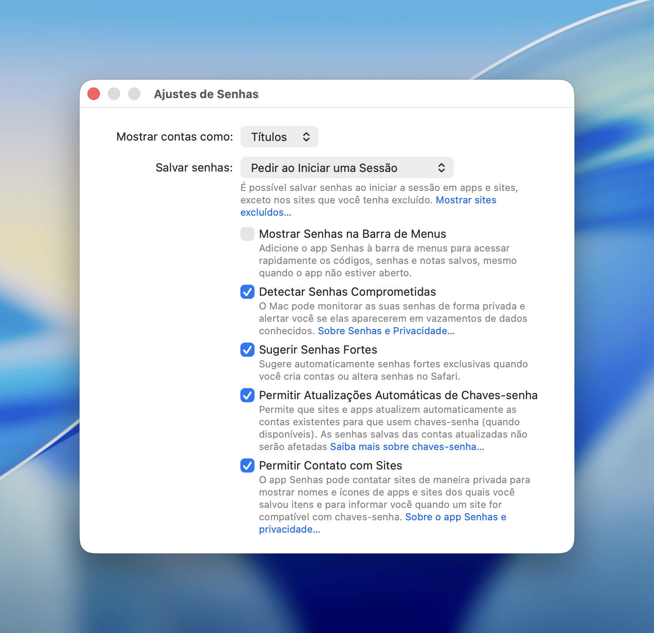This screenshot has width=654, height=633.
Task: Close the Ajustes de Senhas window
Action: click(94, 94)
